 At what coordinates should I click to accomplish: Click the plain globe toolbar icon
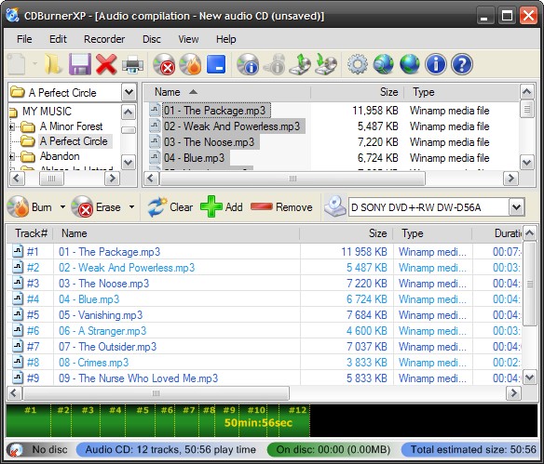pos(410,64)
